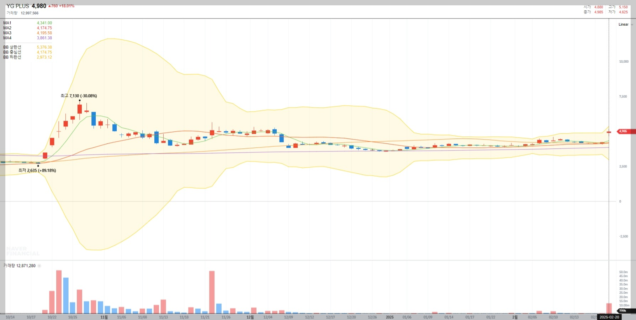Select the 2025-02-20 crosshair date label
This screenshot has width=636, height=320.
(609, 317)
